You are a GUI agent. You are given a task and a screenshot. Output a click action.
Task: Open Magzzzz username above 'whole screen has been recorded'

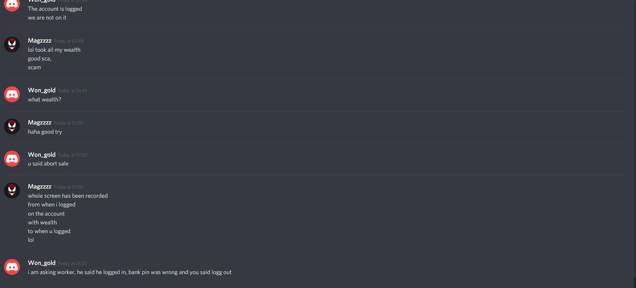(39, 187)
